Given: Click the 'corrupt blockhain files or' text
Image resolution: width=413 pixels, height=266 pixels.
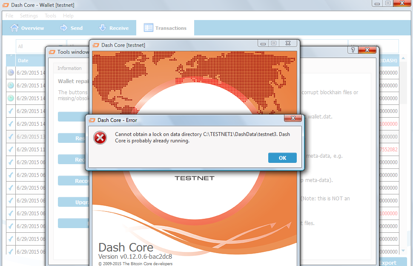Looking at the screenshot, I should tap(330, 92).
